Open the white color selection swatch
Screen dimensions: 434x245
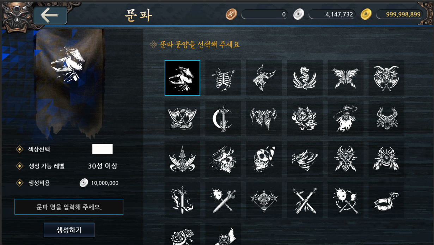point(103,149)
